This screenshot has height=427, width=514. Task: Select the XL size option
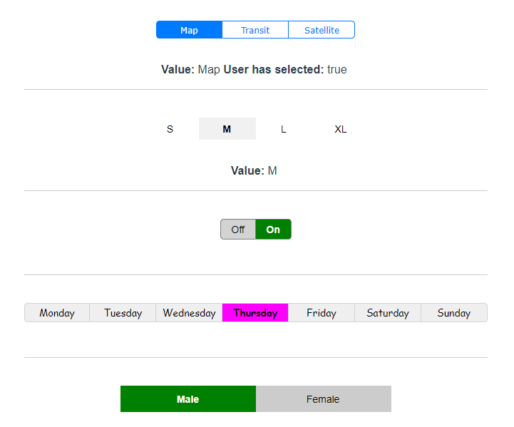[341, 129]
